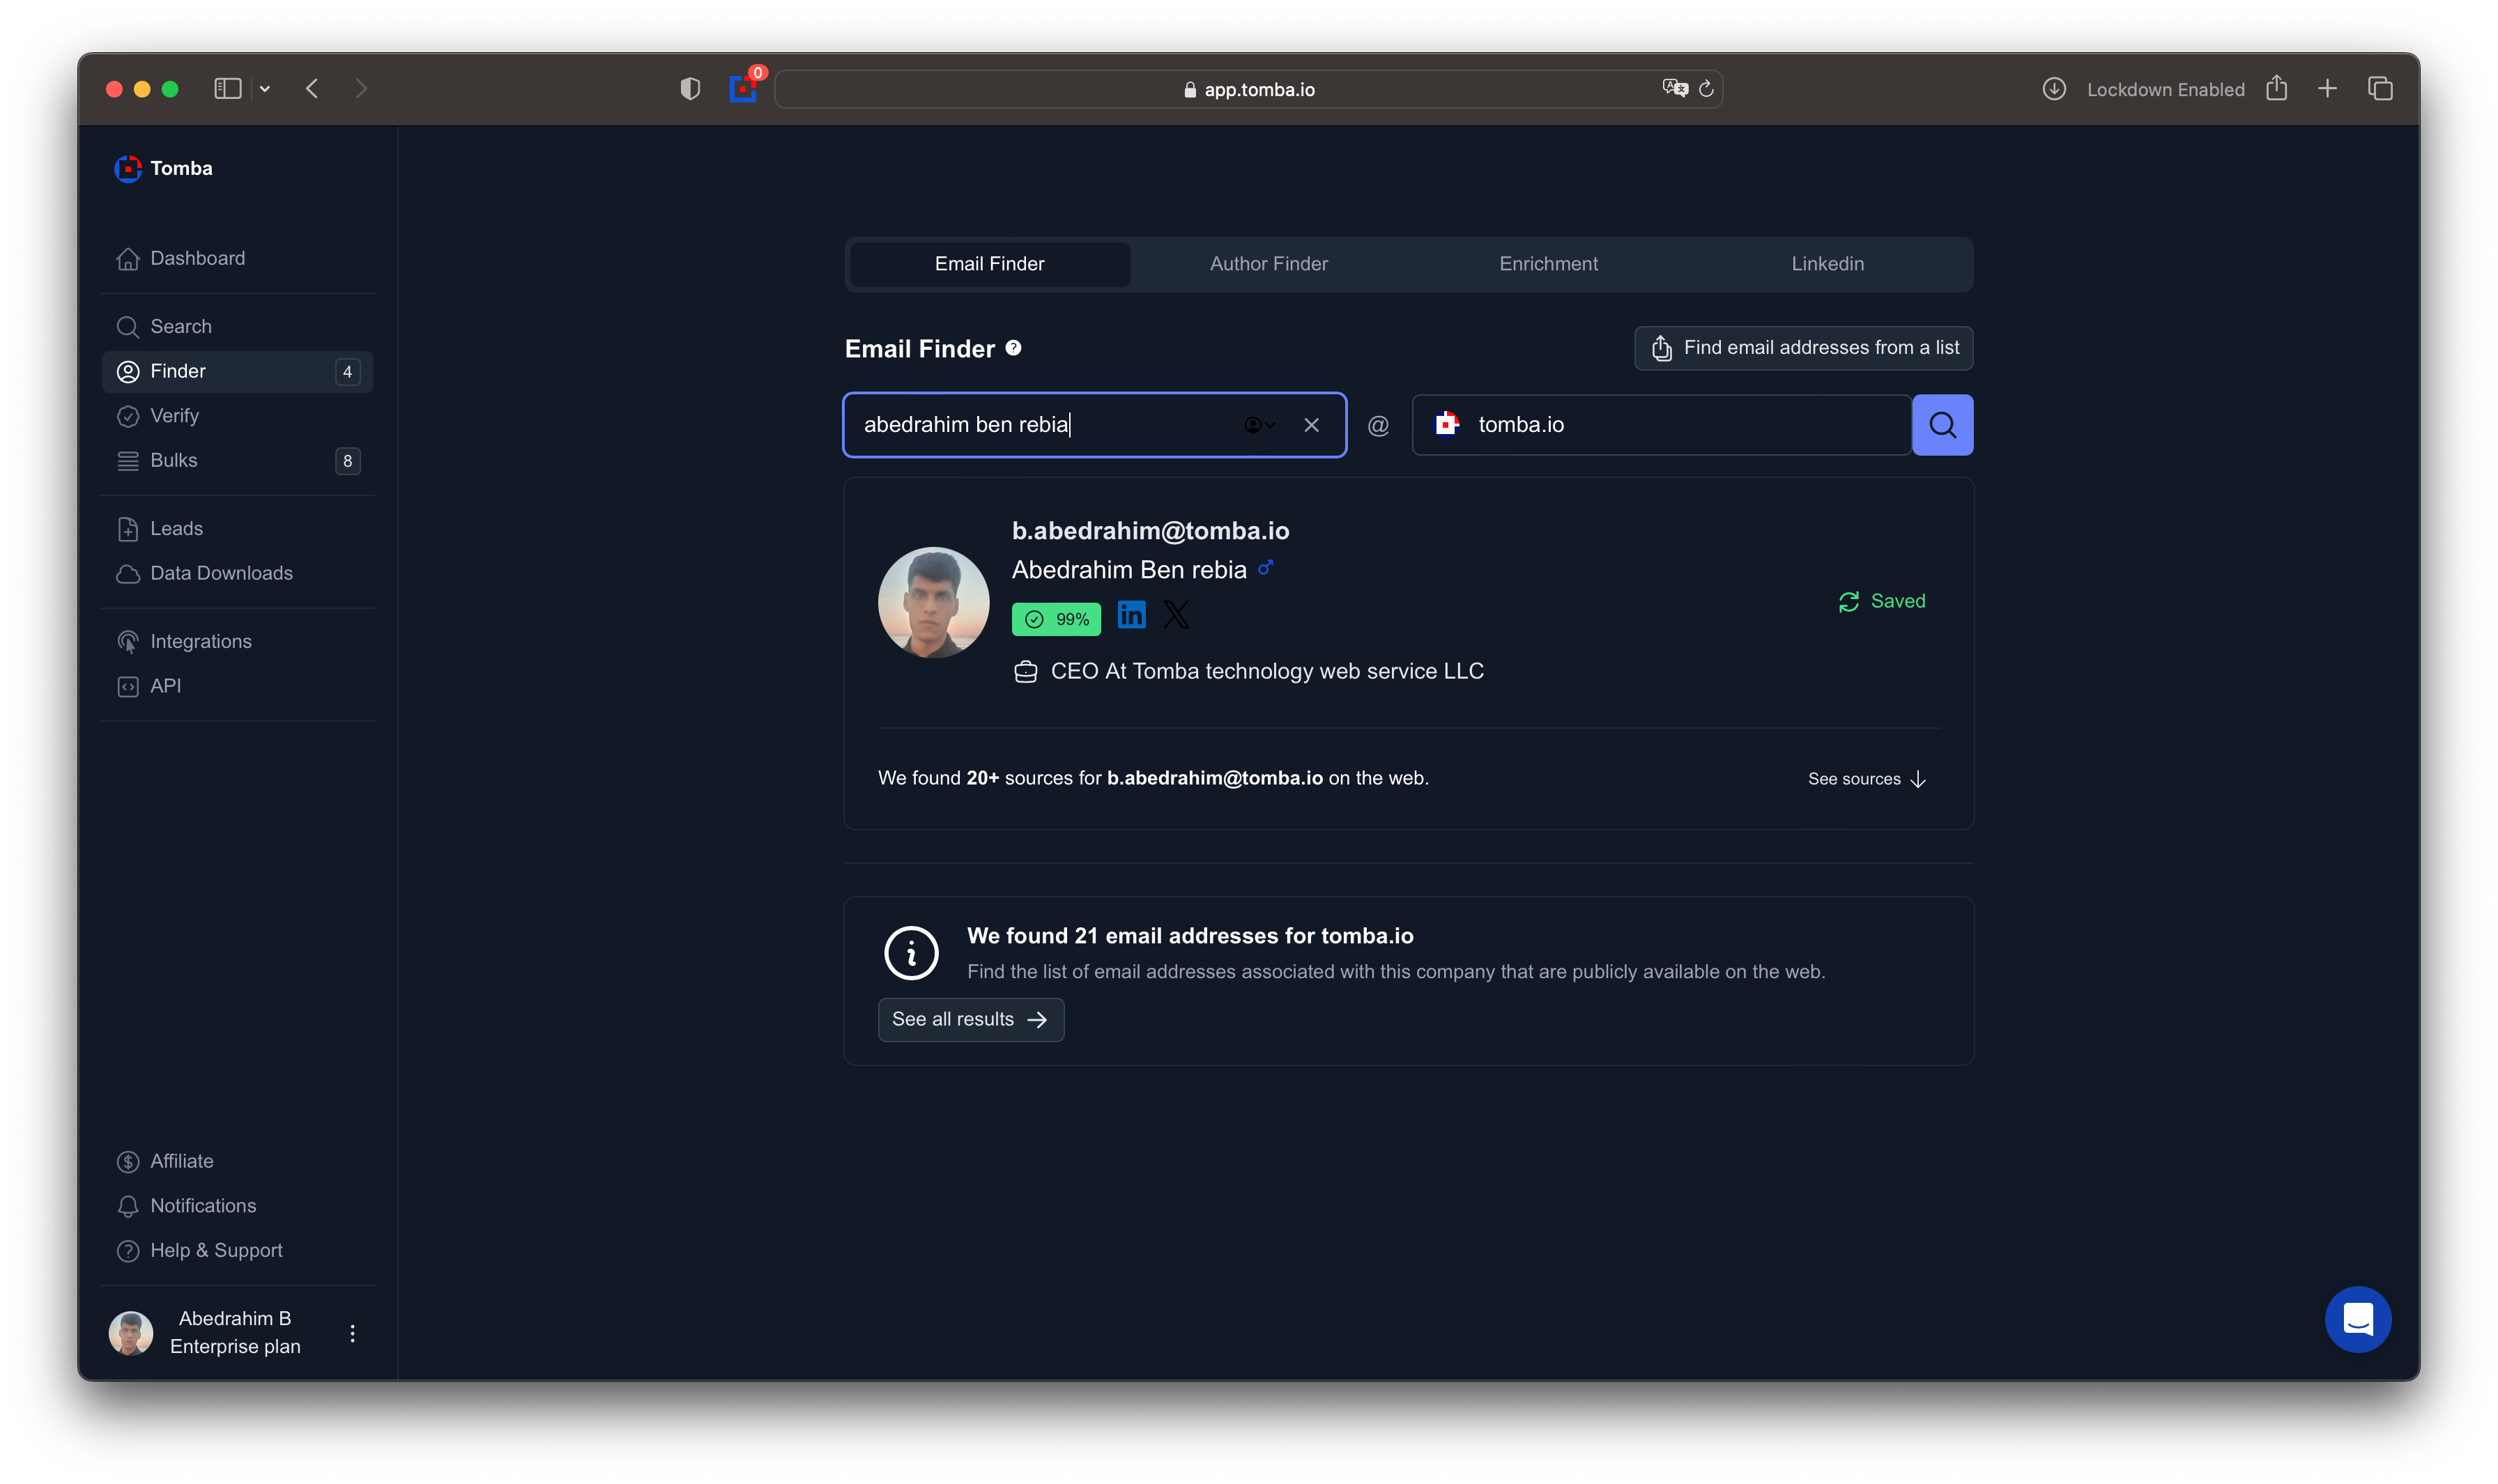Image resolution: width=2498 pixels, height=1484 pixels.
Task: Open the name format dropdown in name field
Action: [1259, 425]
